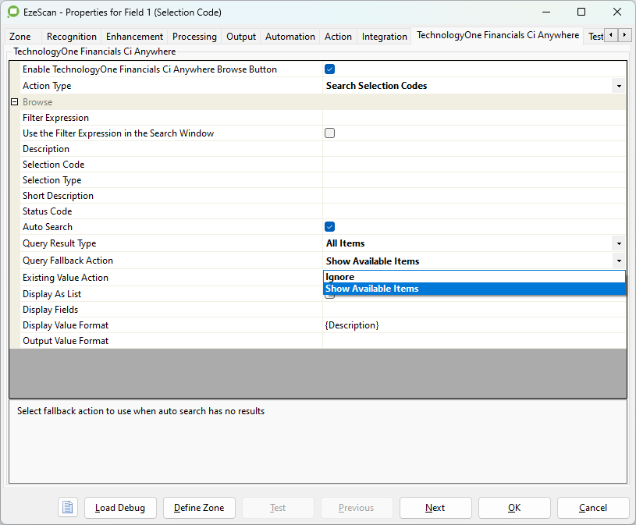
Task: Click the Filter Expression value field
Action: (x=474, y=118)
